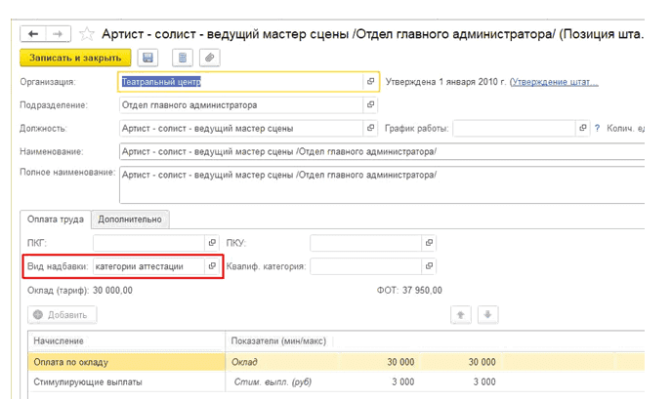The width and height of the screenshot is (672, 399).
Task: Click Вид надбавки field 'категории аттестации'
Action: click(x=148, y=266)
